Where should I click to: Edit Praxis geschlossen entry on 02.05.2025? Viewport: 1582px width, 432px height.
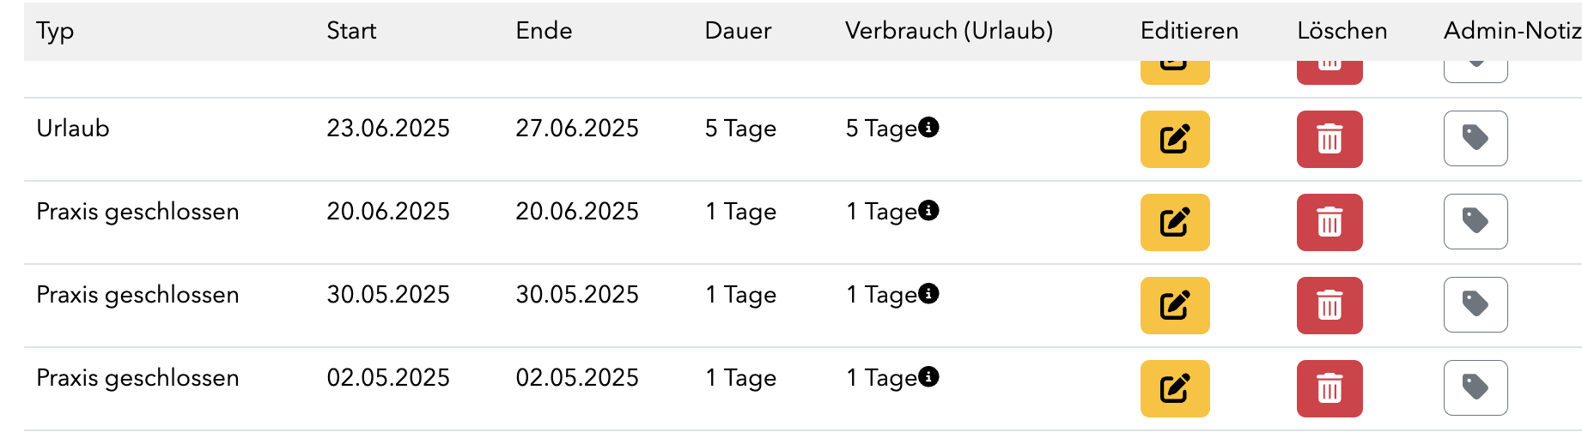click(x=1175, y=388)
